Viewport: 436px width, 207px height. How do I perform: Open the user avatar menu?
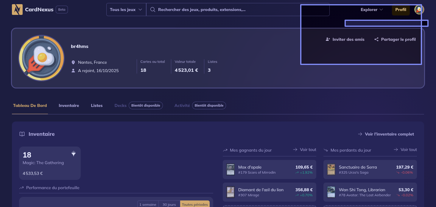click(419, 10)
